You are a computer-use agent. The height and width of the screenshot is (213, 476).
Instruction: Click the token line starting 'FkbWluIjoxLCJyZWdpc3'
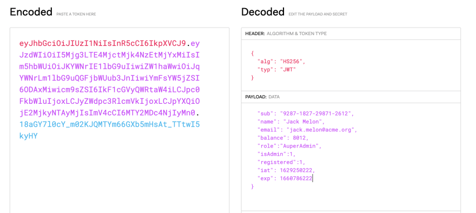[110, 101]
